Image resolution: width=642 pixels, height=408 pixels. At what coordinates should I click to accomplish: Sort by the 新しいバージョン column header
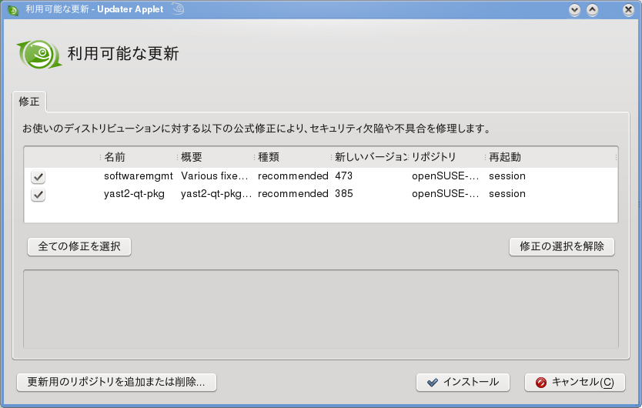point(369,157)
